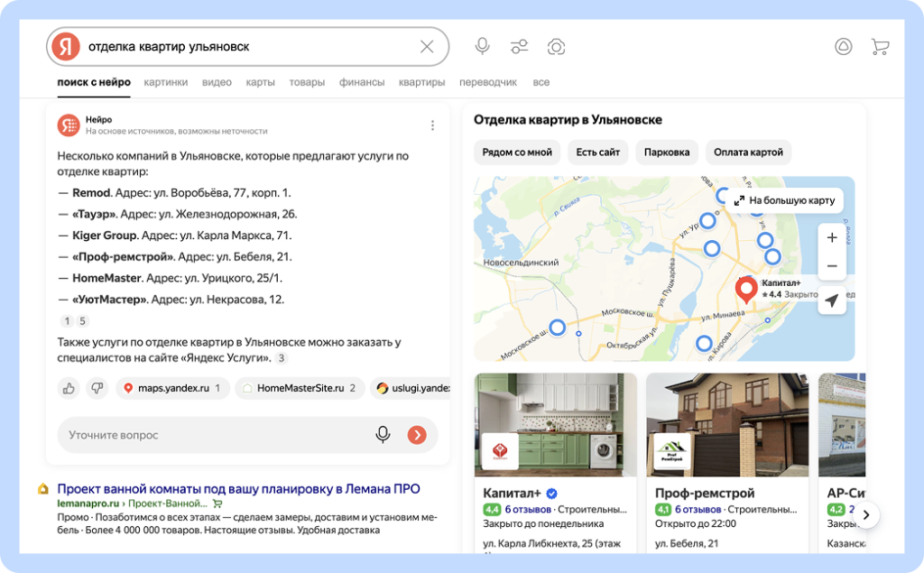Like the Neuro answer with thumbs up
This screenshot has width=924, height=573.
pyautogui.click(x=69, y=388)
